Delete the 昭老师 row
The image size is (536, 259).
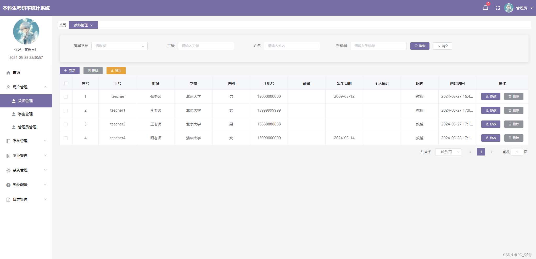[514, 138]
